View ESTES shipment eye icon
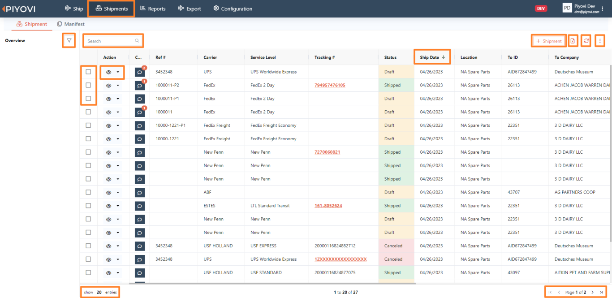Image resolution: width=612 pixels, height=298 pixels. tap(108, 206)
